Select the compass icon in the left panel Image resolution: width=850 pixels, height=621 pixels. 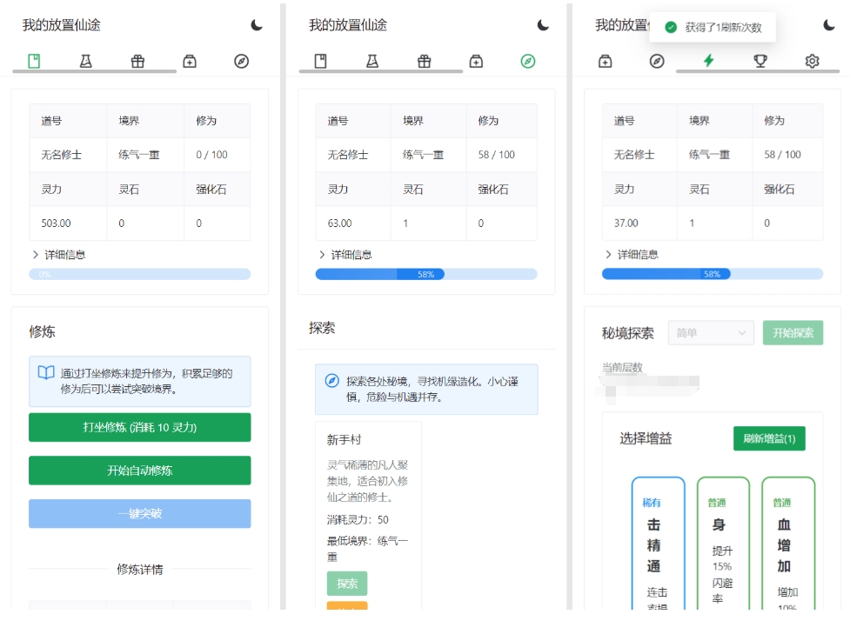pyautogui.click(x=242, y=61)
